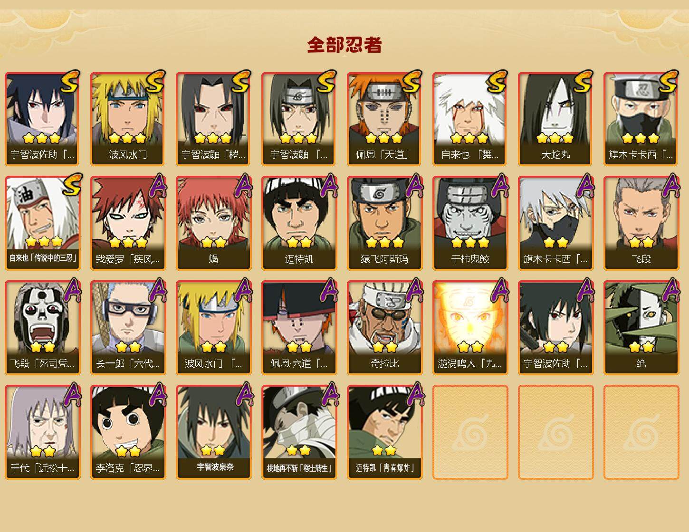This screenshot has height=532, width=689.
Task: Choose the 飞段 A-rank card with two stars
Action: [641, 223]
